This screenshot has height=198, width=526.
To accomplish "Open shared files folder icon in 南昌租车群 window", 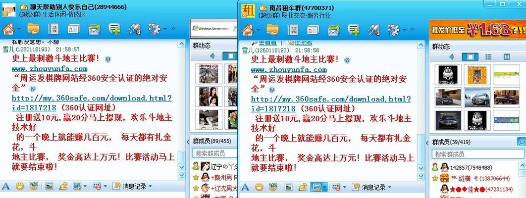I will (273, 30).
